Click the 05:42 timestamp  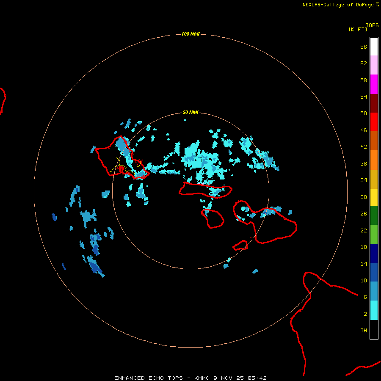[x=257, y=378]
